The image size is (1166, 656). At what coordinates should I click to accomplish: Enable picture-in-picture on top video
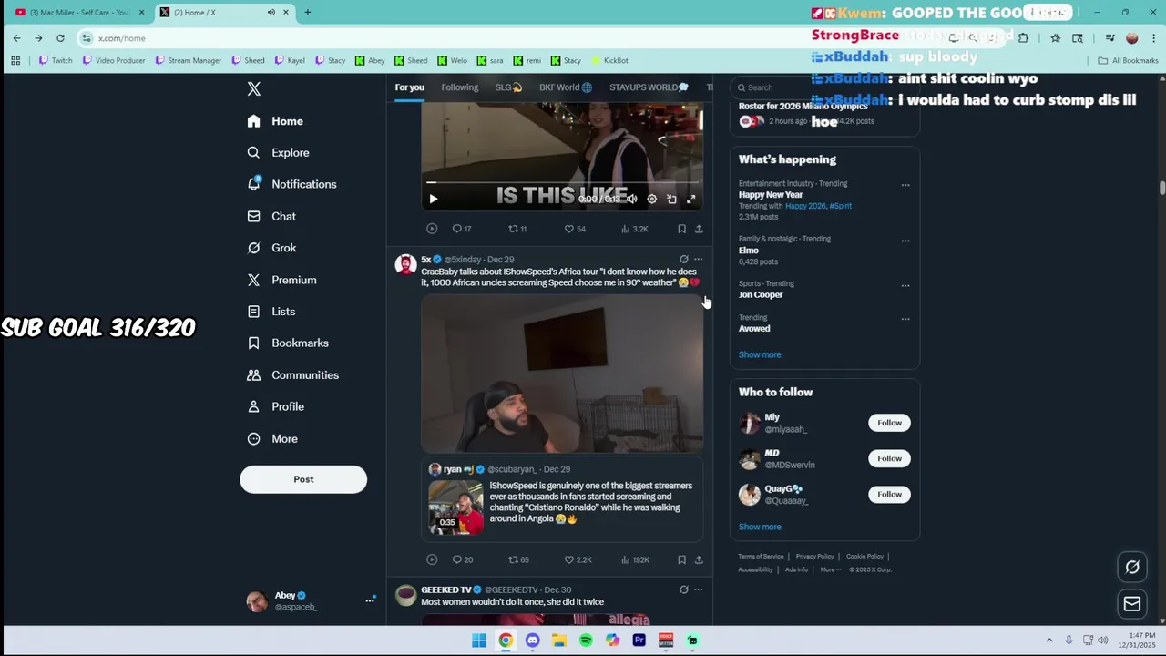[671, 199]
